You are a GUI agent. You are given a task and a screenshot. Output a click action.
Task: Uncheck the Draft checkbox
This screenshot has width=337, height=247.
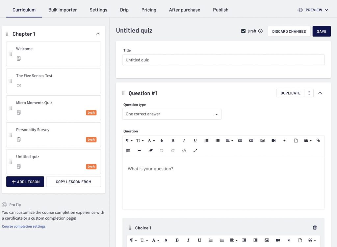coord(244,31)
